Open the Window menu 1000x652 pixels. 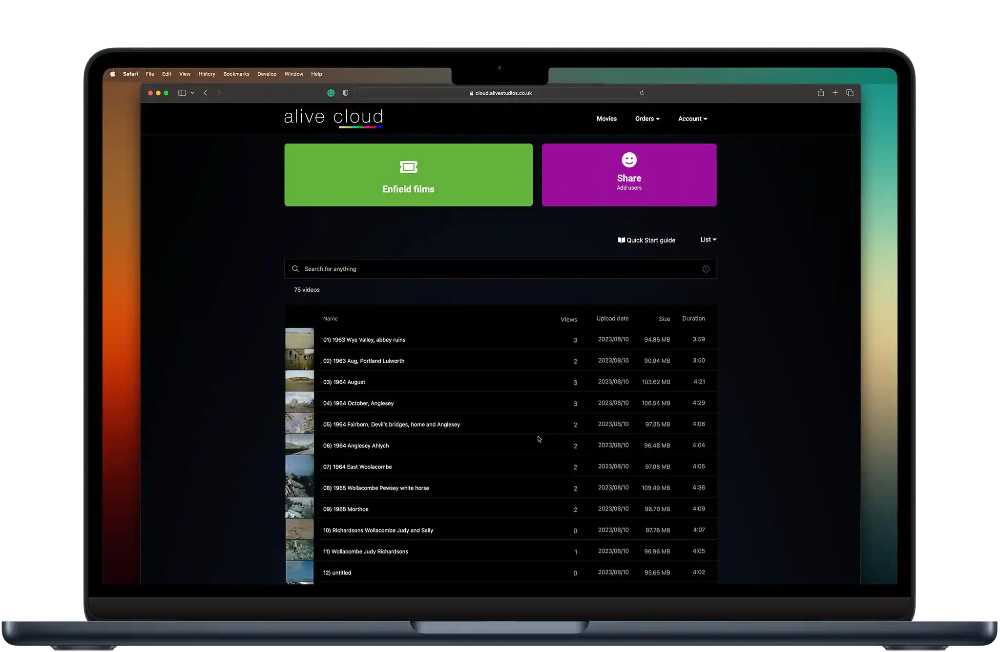[x=294, y=74]
